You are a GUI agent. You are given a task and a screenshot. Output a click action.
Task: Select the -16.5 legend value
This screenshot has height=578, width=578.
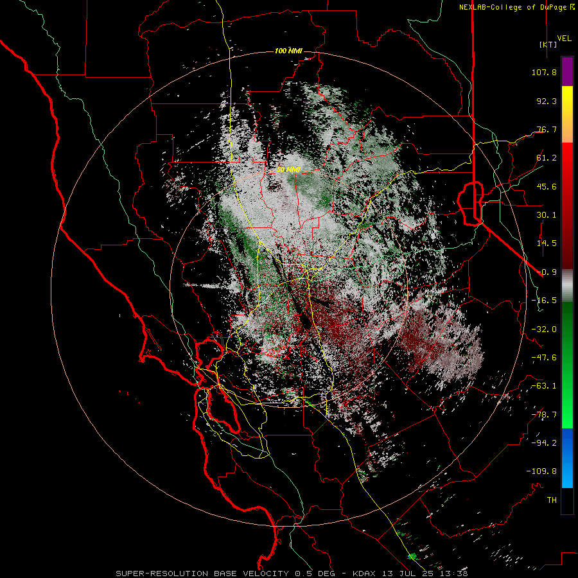click(x=544, y=301)
